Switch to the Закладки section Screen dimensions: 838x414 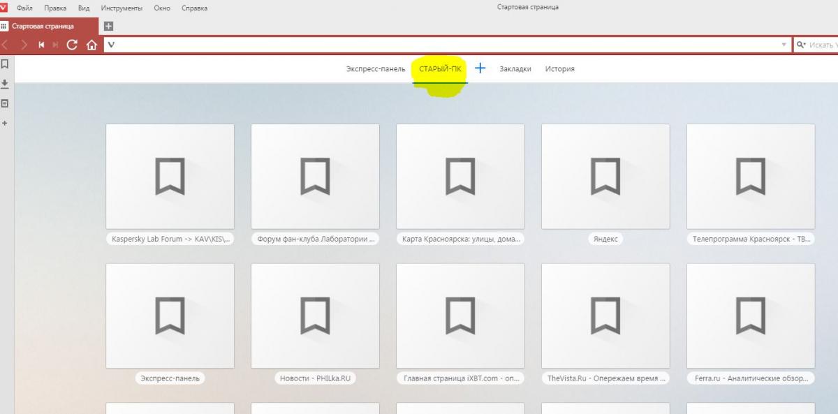point(515,69)
